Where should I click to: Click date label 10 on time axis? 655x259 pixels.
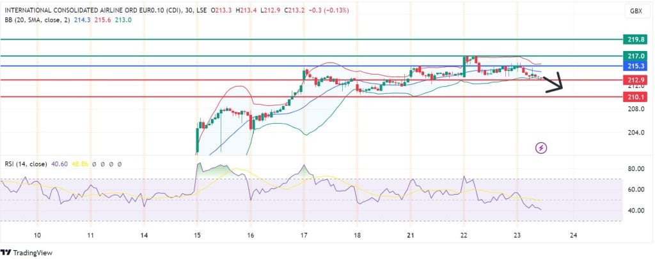point(37,235)
